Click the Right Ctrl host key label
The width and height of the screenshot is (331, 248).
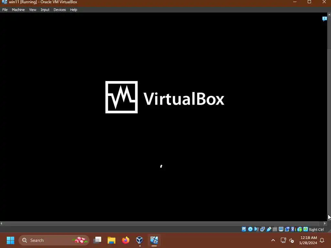tap(316, 230)
